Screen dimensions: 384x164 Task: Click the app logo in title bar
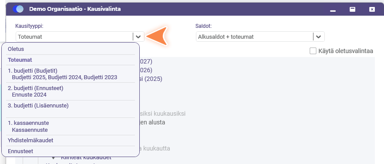point(18,9)
